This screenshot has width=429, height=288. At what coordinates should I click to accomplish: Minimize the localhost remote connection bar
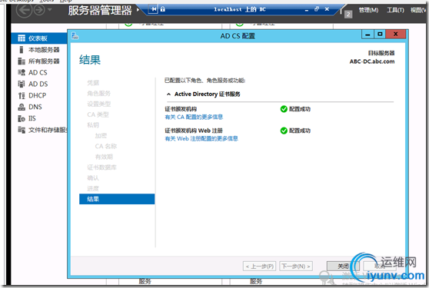[307, 10]
